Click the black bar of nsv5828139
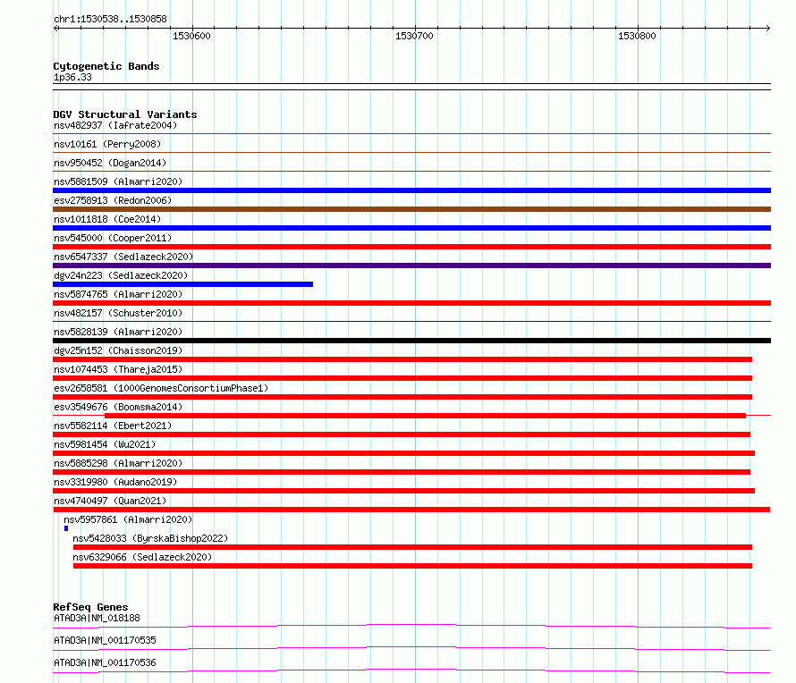 pos(411,341)
